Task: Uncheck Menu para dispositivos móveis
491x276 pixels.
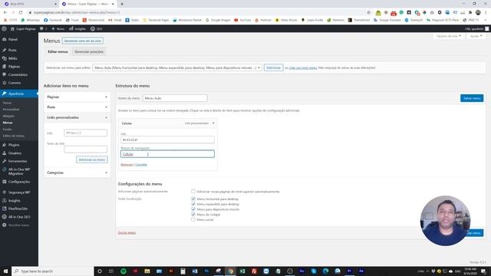Action: click(x=193, y=209)
